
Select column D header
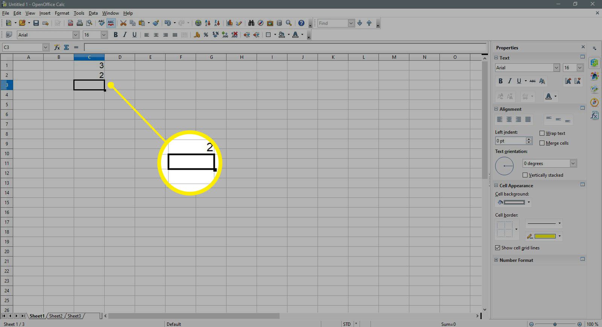click(x=120, y=57)
